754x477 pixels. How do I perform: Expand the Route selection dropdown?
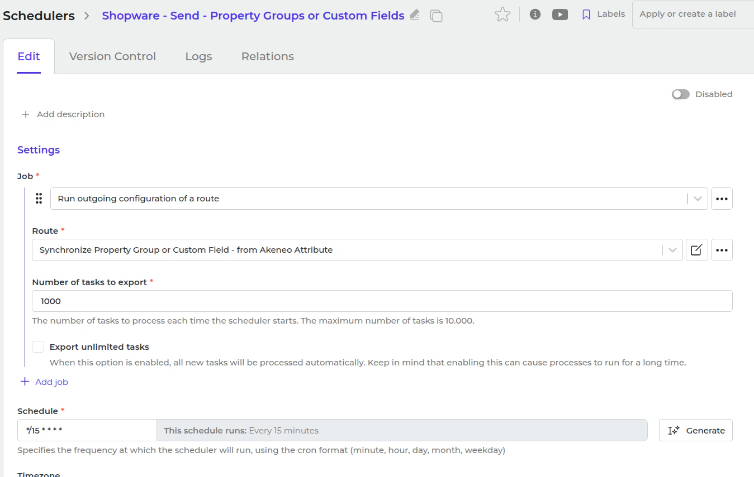[672, 250]
